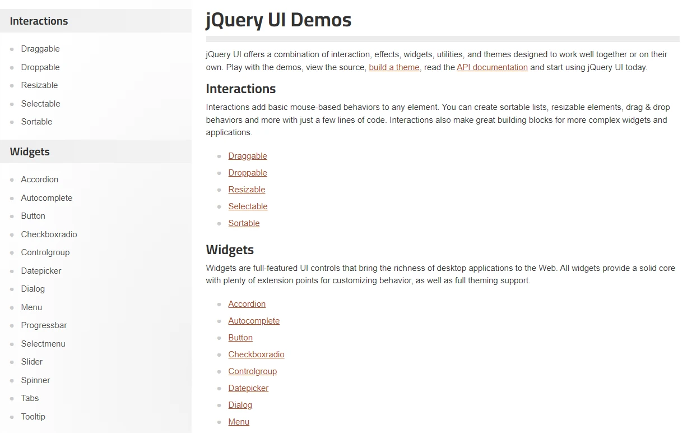Click the Draggable link in the main content

click(x=248, y=156)
